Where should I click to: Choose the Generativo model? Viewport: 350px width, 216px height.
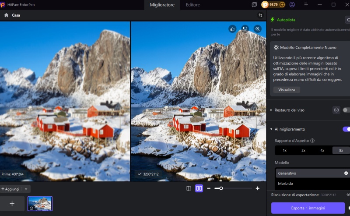click(x=313, y=174)
